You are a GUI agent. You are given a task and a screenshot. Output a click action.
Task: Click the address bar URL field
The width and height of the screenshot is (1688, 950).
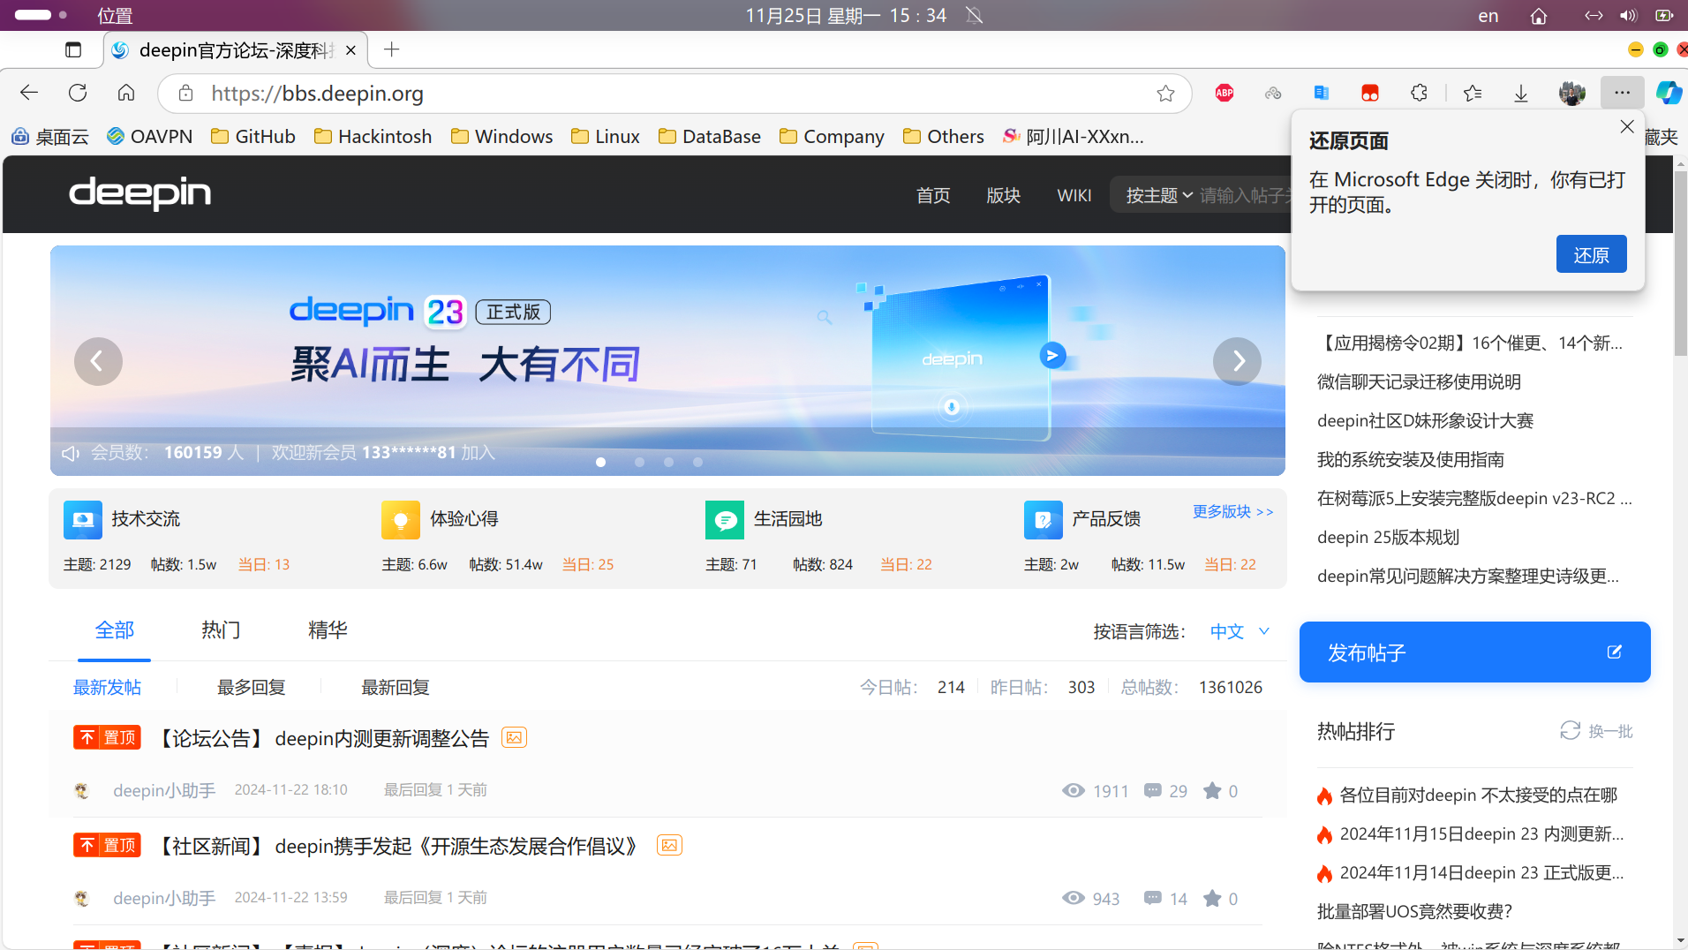[x=674, y=94]
